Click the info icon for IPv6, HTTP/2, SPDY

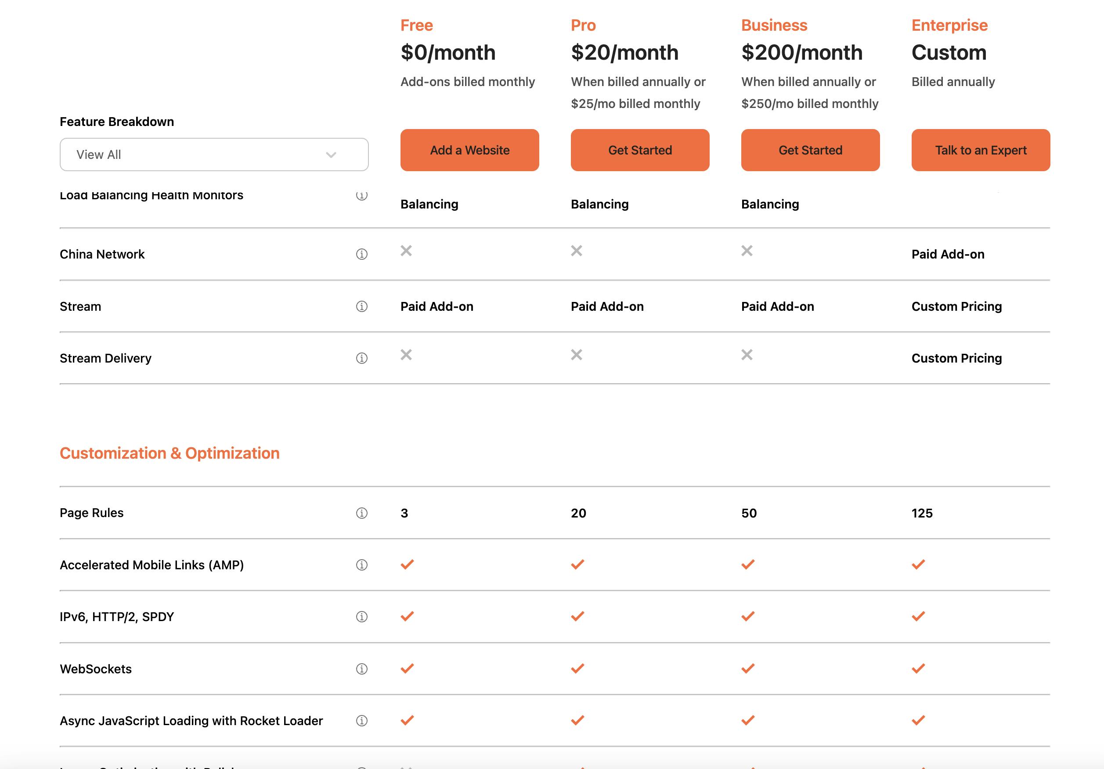361,617
